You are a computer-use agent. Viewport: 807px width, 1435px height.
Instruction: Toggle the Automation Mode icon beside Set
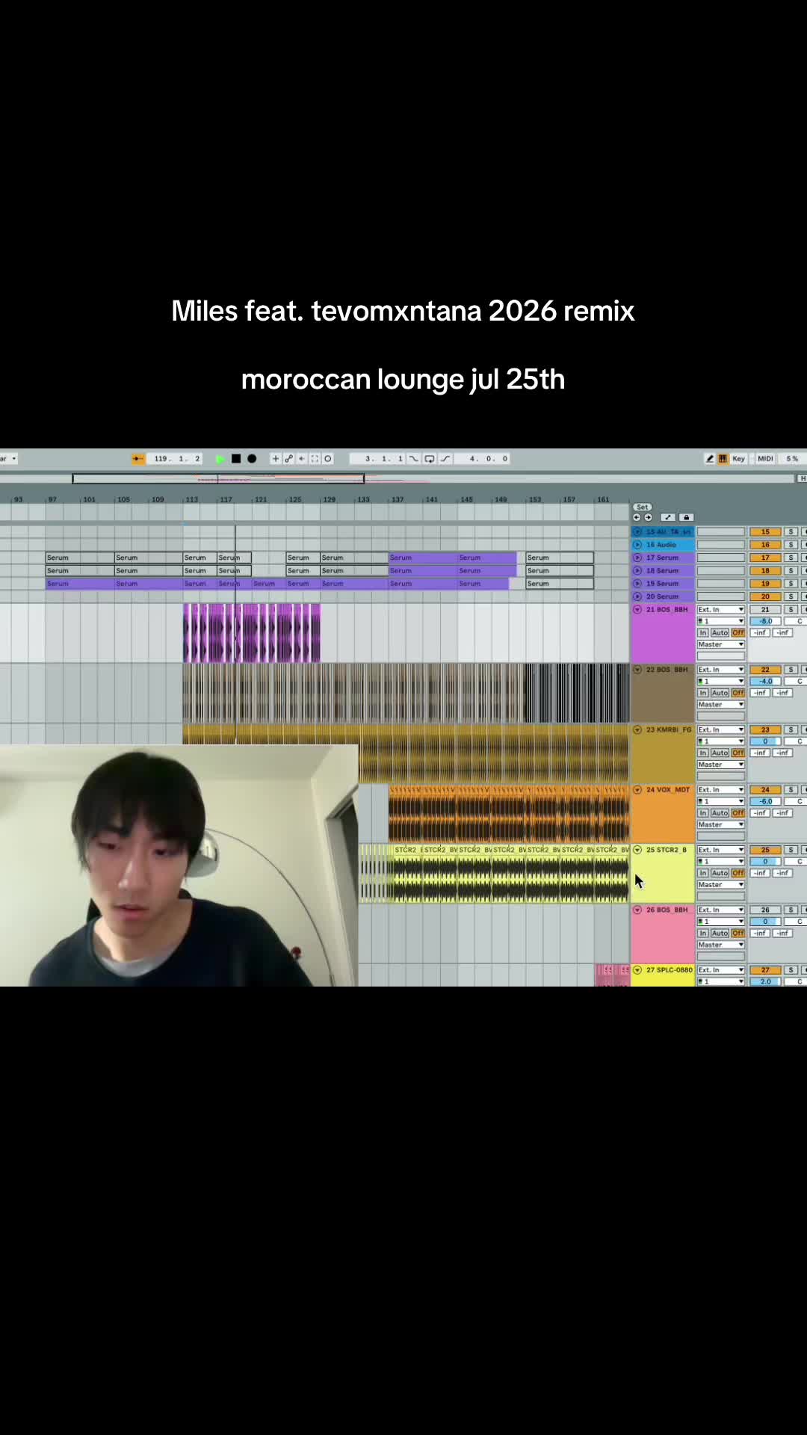coord(668,517)
